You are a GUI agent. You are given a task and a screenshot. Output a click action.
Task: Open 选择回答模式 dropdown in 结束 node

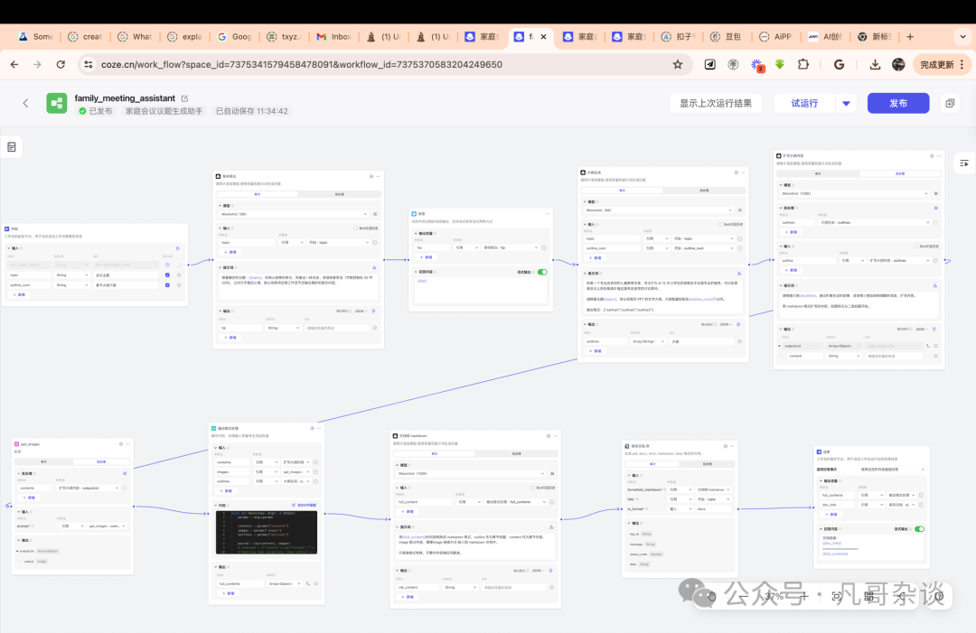click(x=892, y=470)
